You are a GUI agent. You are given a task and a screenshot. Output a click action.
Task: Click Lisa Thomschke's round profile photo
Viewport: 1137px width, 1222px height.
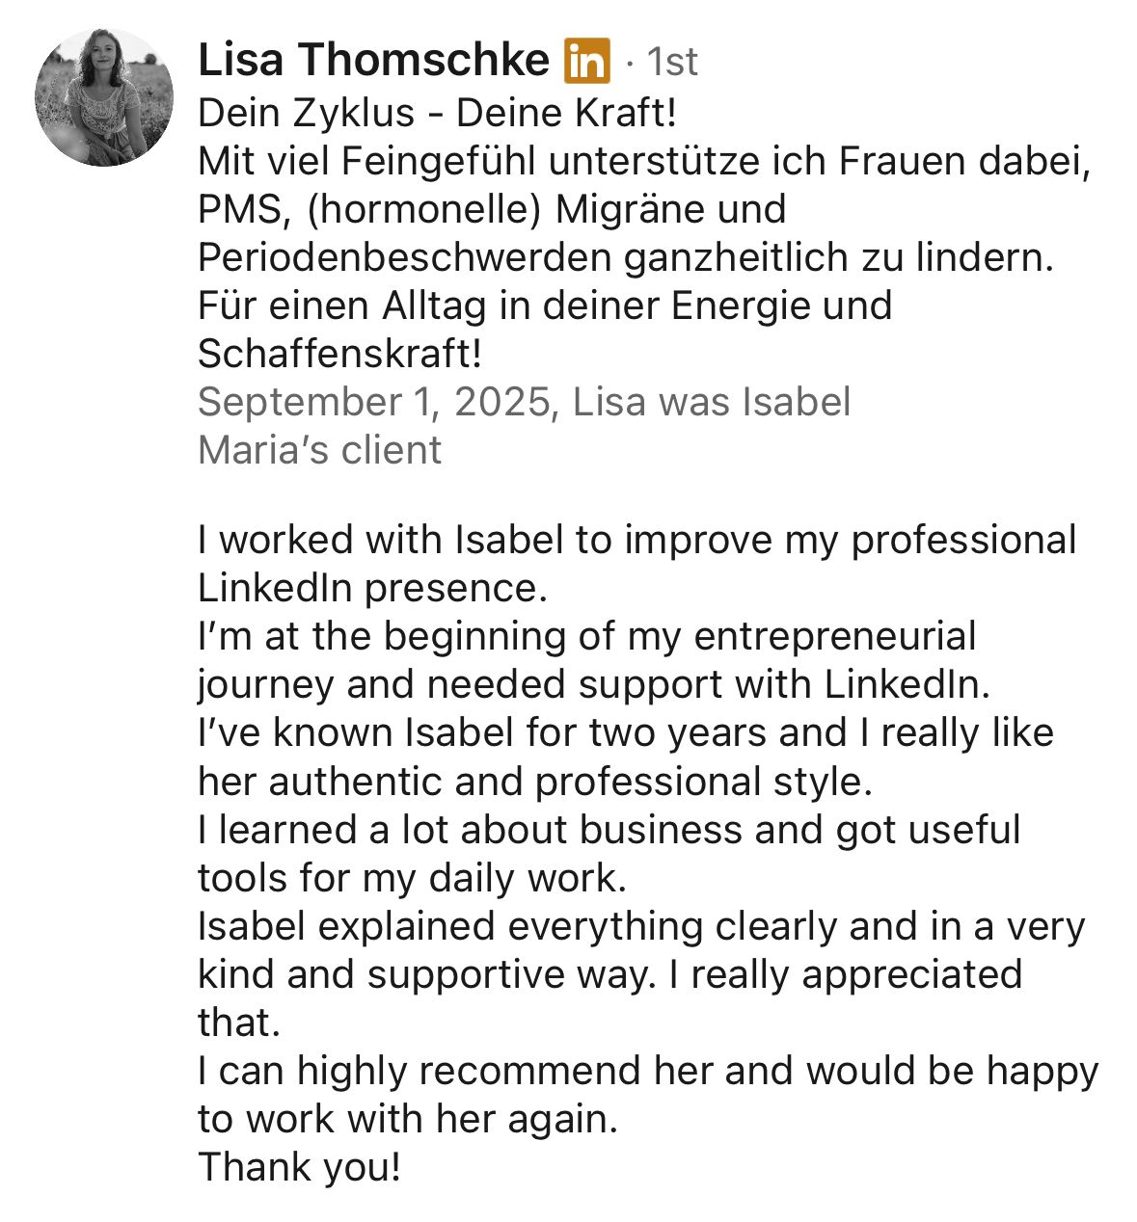tap(104, 97)
